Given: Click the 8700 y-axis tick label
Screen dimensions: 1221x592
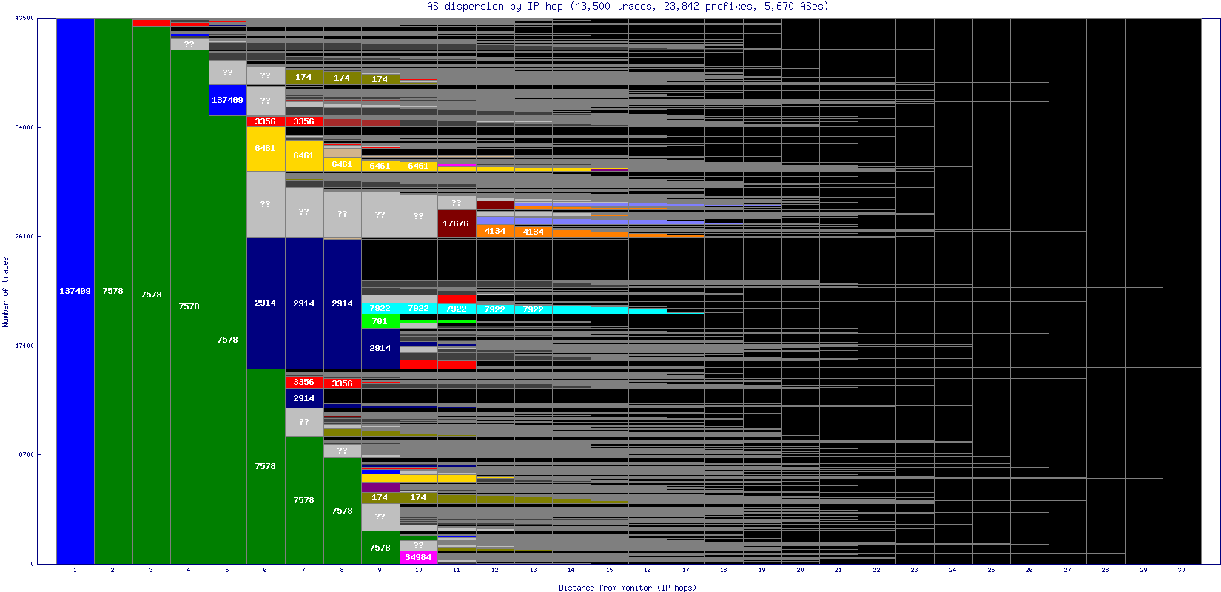Looking at the screenshot, I should 26,454.
